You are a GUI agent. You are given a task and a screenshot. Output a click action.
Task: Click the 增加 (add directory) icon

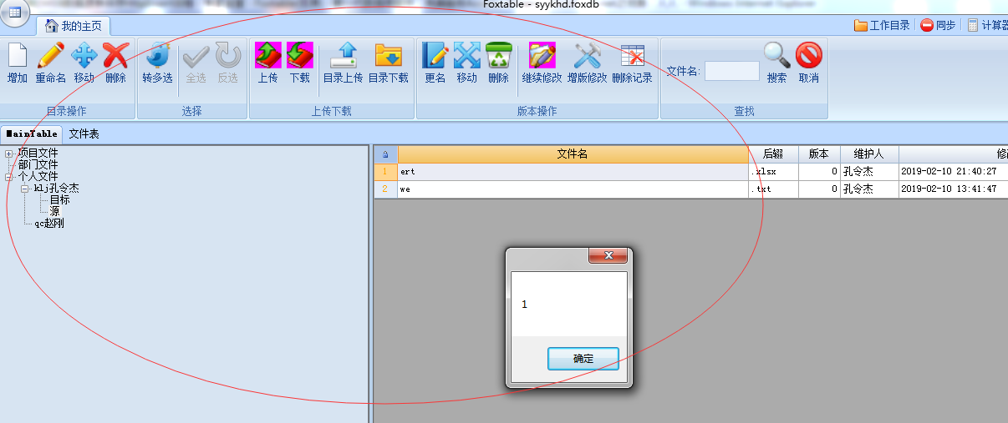18,55
